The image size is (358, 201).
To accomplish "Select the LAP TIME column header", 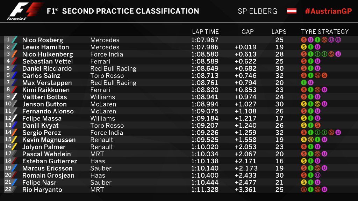I will click(x=205, y=32).
